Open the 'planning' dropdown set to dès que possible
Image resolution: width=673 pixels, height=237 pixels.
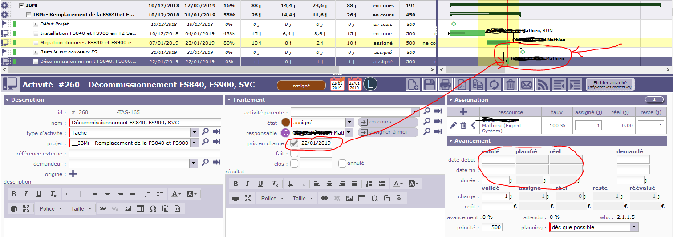point(634,227)
